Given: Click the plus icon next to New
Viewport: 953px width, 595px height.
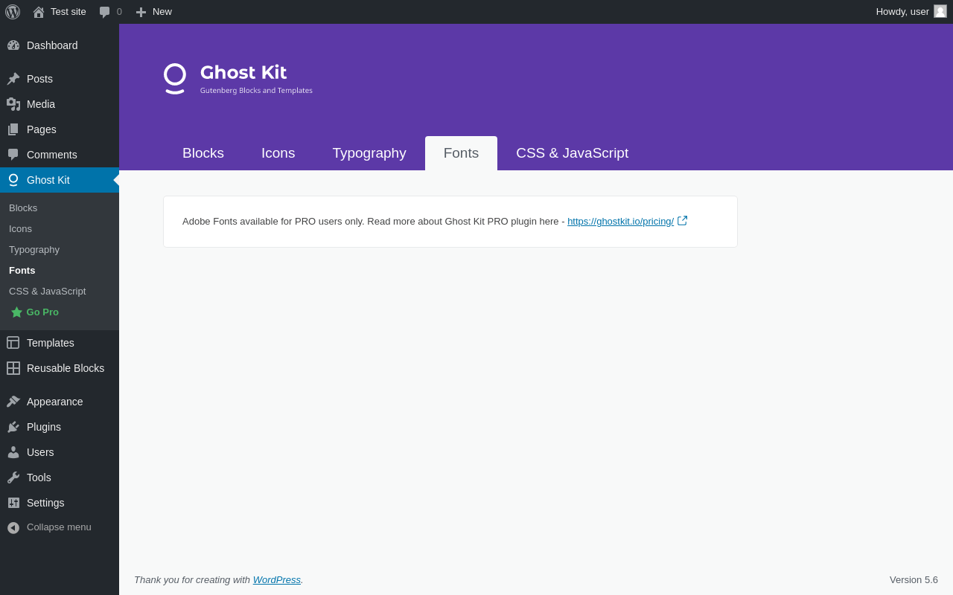Looking at the screenshot, I should tap(141, 12).
